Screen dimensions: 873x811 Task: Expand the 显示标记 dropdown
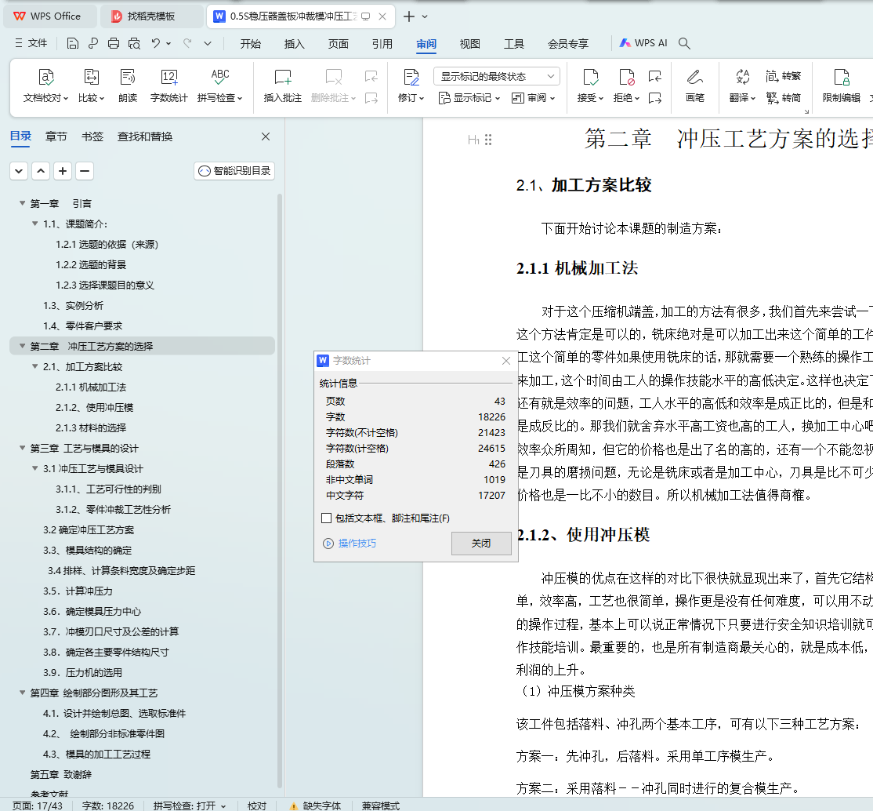coord(469,98)
